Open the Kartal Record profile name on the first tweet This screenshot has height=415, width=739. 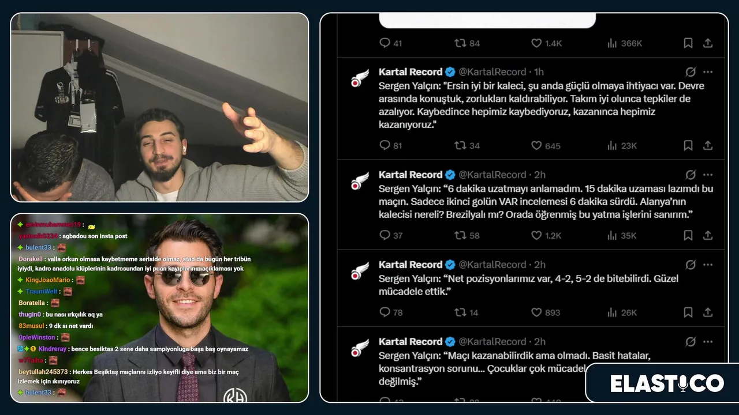coord(410,72)
